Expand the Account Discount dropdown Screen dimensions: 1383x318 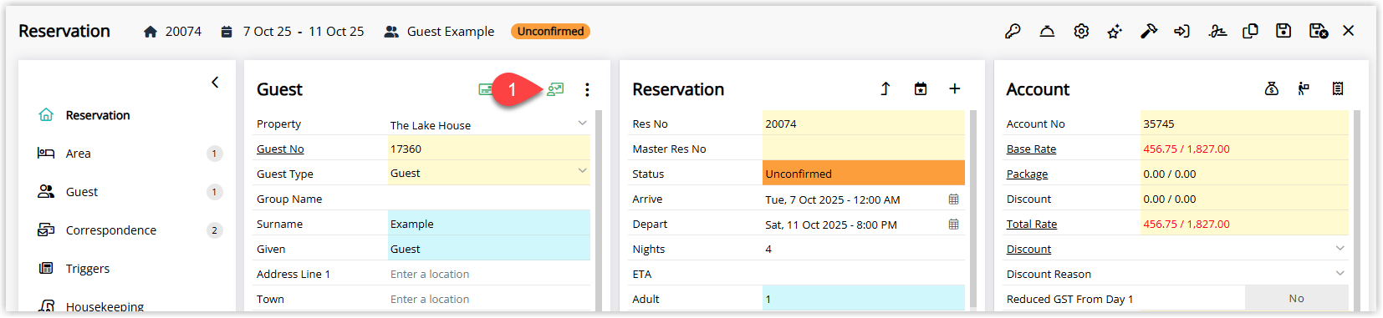pyautogui.click(x=1340, y=249)
